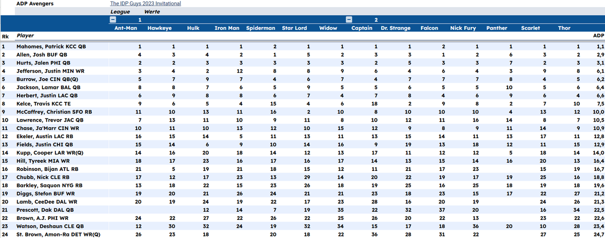605x238 pixels.
Task: Select the Hawkeye column header
Action: (x=160, y=28)
